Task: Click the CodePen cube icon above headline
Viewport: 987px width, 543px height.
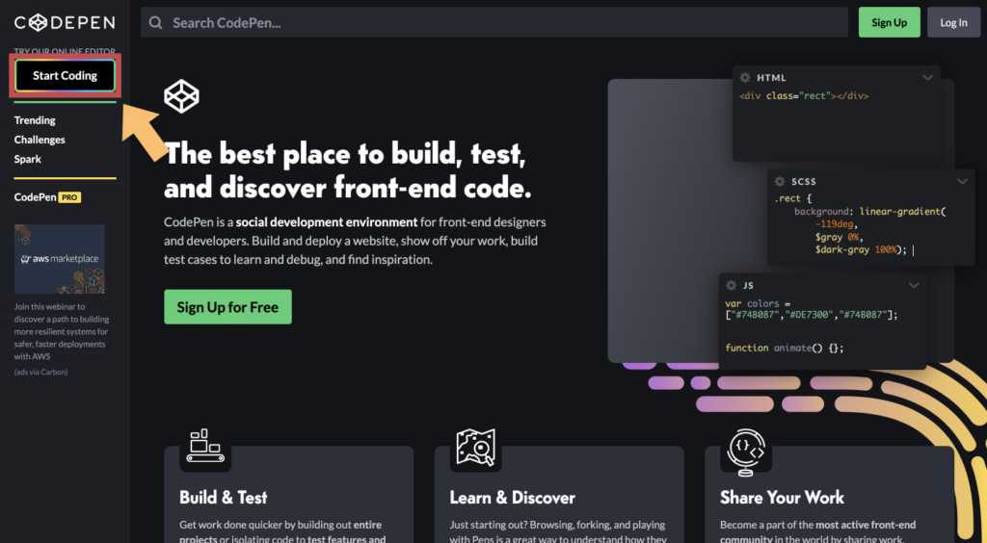Action: pos(181,96)
